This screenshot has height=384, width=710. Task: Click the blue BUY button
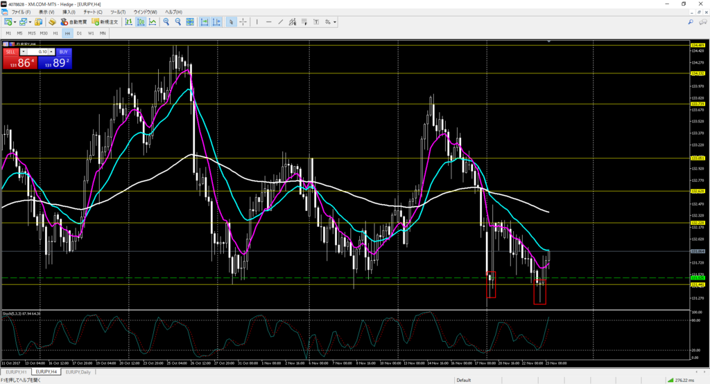[63, 52]
